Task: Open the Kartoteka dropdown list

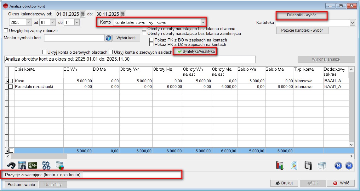Action: (352, 23)
